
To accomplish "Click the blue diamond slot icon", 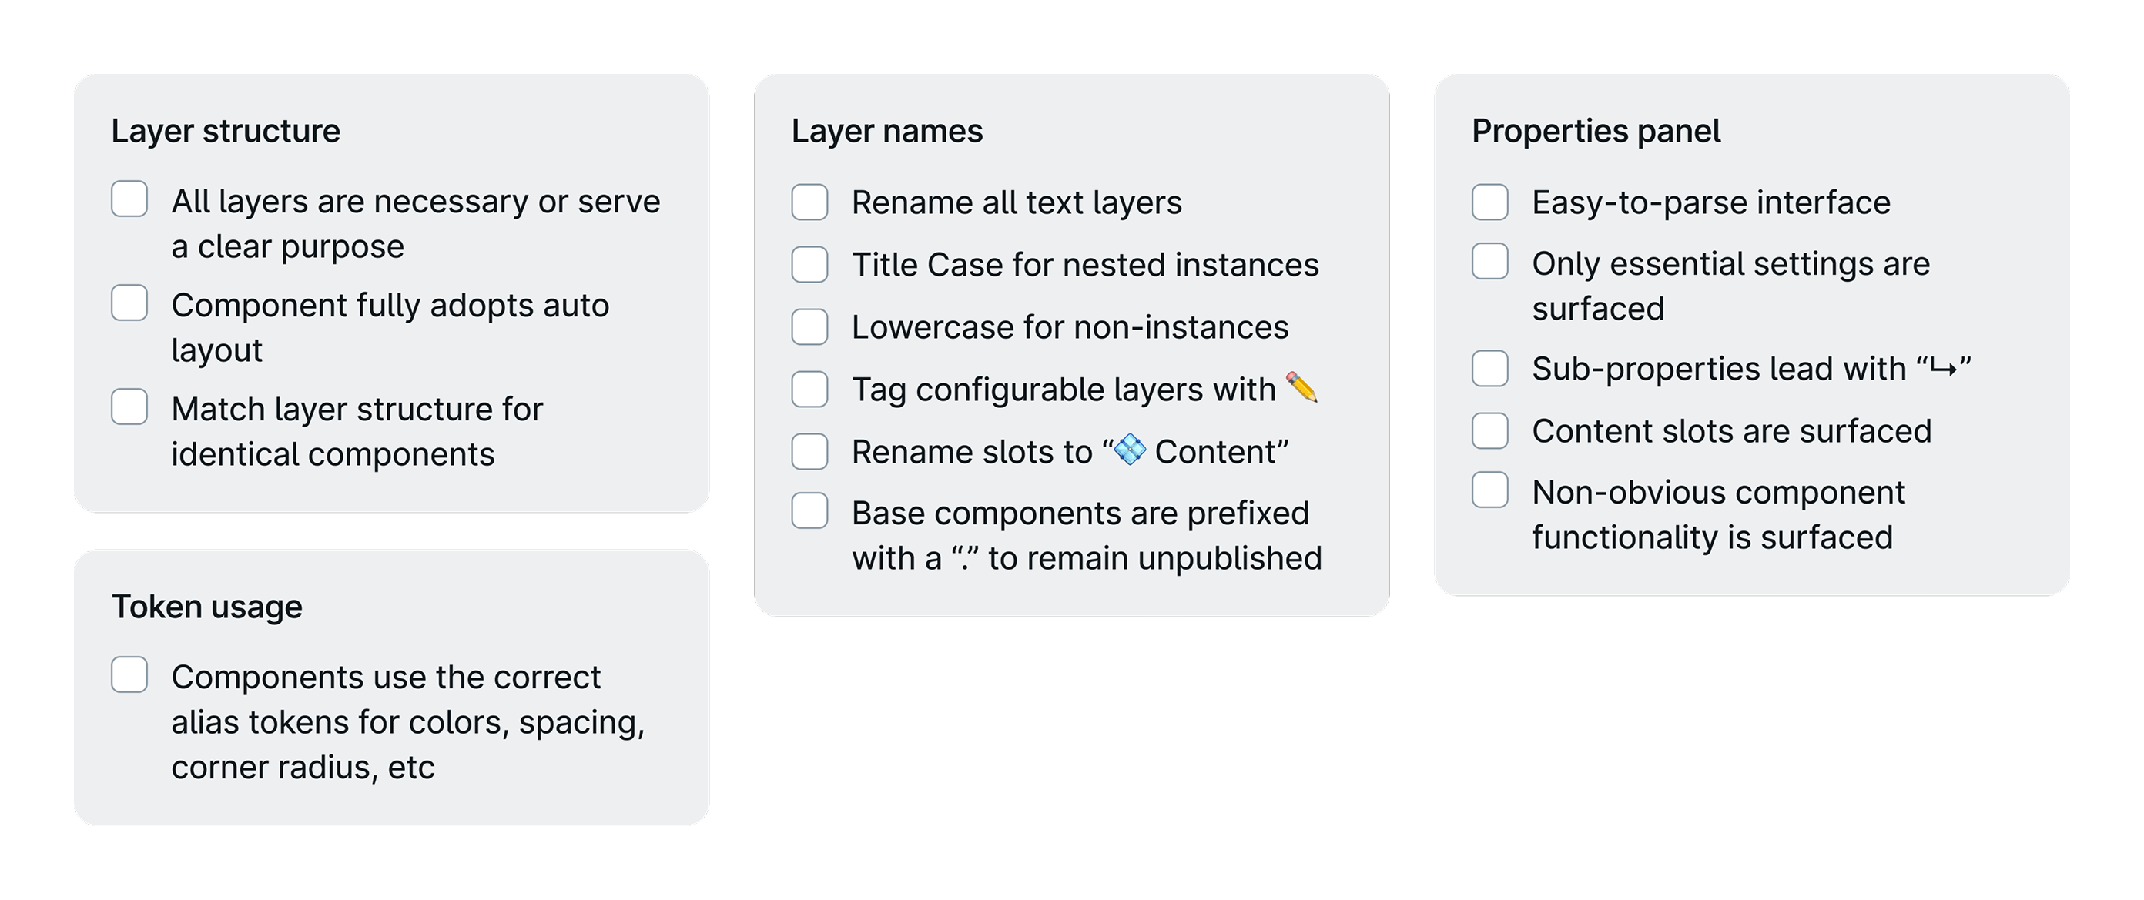I will 1131,451.
